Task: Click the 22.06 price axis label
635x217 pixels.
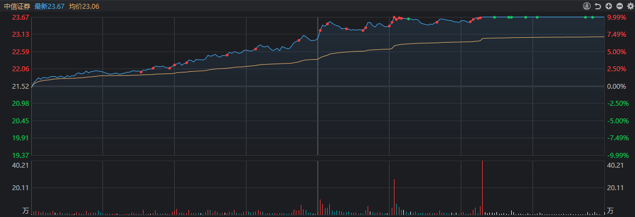Action: pos(21,69)
